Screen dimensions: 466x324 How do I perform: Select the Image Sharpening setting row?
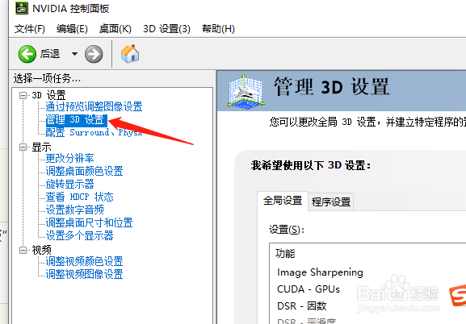point(320,272)
